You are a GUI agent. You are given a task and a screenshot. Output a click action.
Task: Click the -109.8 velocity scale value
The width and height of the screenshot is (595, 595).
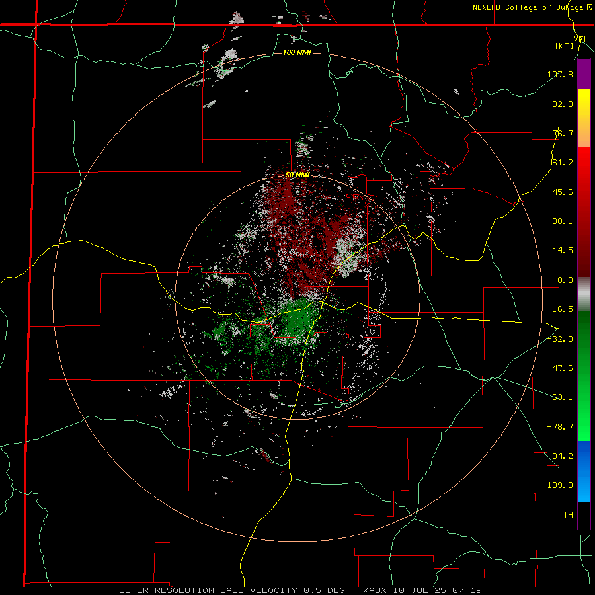coord(558,485)
